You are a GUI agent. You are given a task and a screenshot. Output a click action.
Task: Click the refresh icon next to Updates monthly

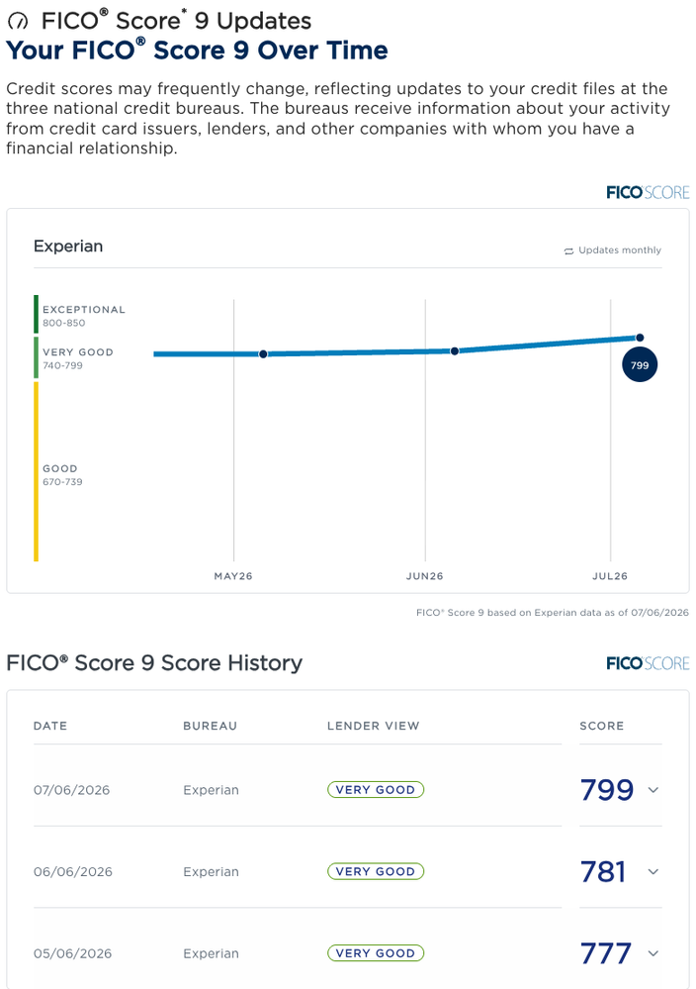[568, 251]
